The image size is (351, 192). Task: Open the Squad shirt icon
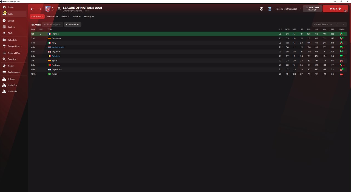coord(4,21)
